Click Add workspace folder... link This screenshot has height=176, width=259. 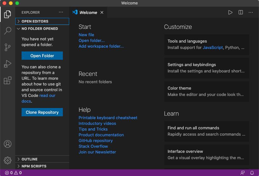point(101,46)
